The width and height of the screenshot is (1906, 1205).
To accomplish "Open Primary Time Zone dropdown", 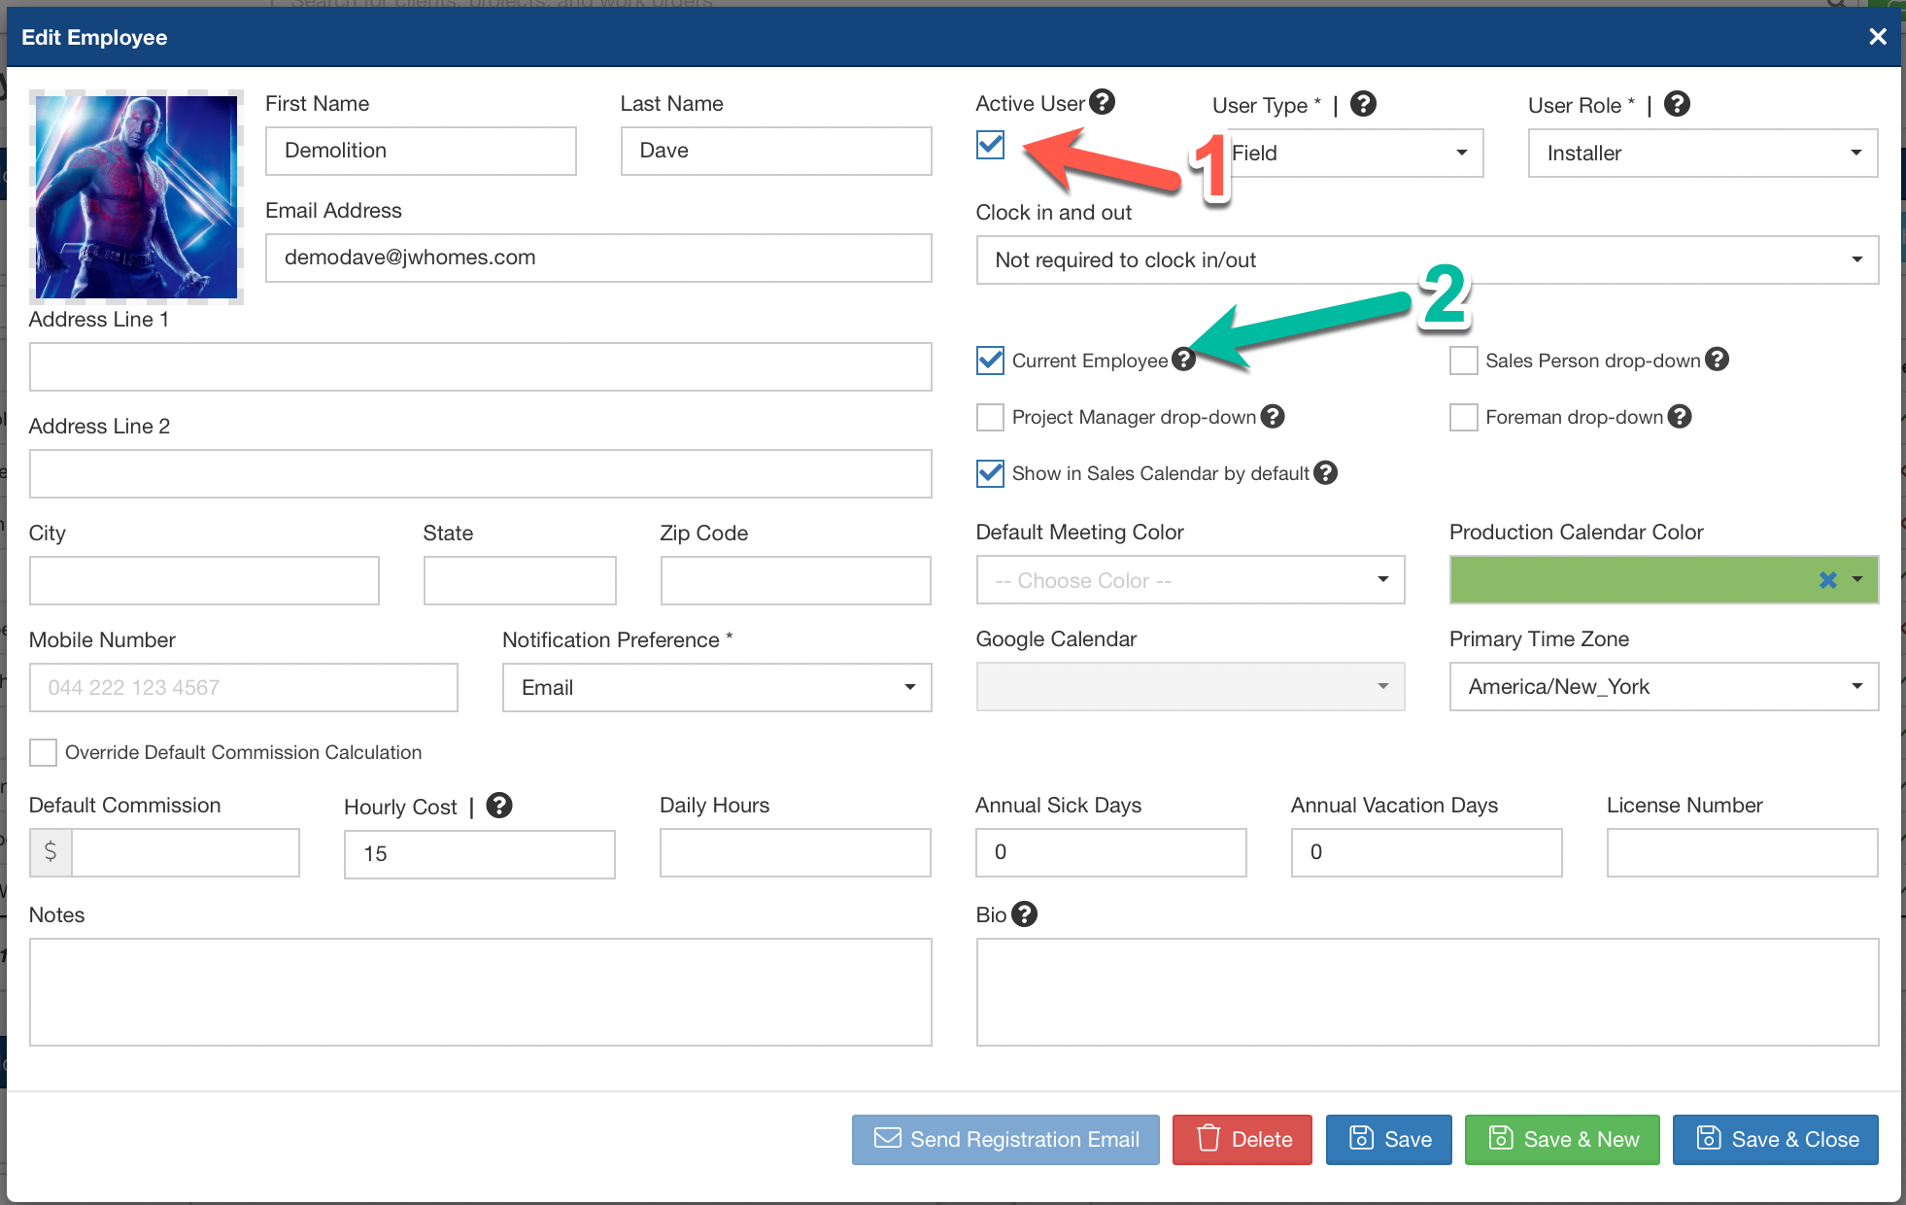I will point(1663,687).
